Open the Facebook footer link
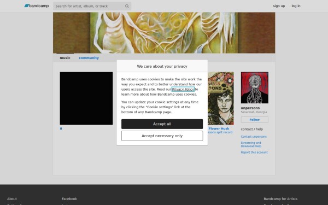 point(69,199)
